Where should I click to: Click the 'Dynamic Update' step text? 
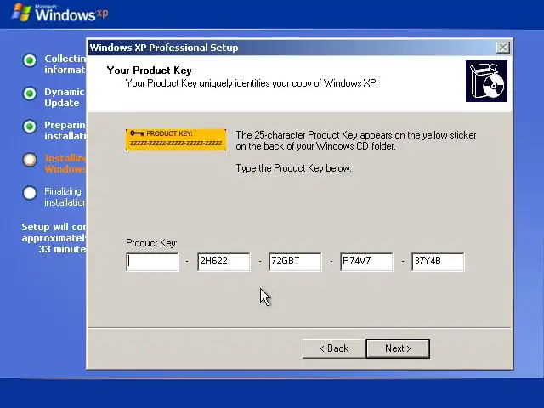coord(65,98)
